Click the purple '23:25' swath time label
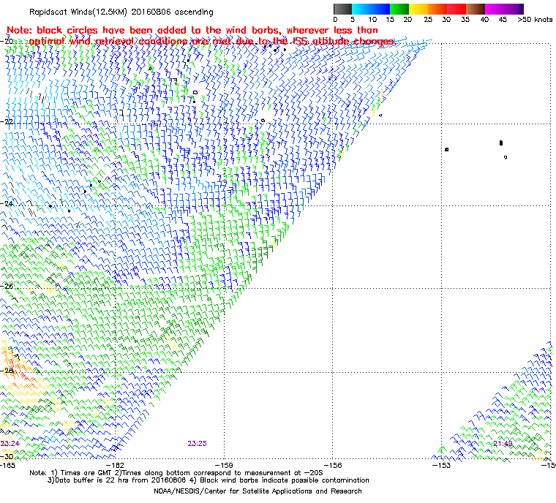 click(x=197, y=444)
